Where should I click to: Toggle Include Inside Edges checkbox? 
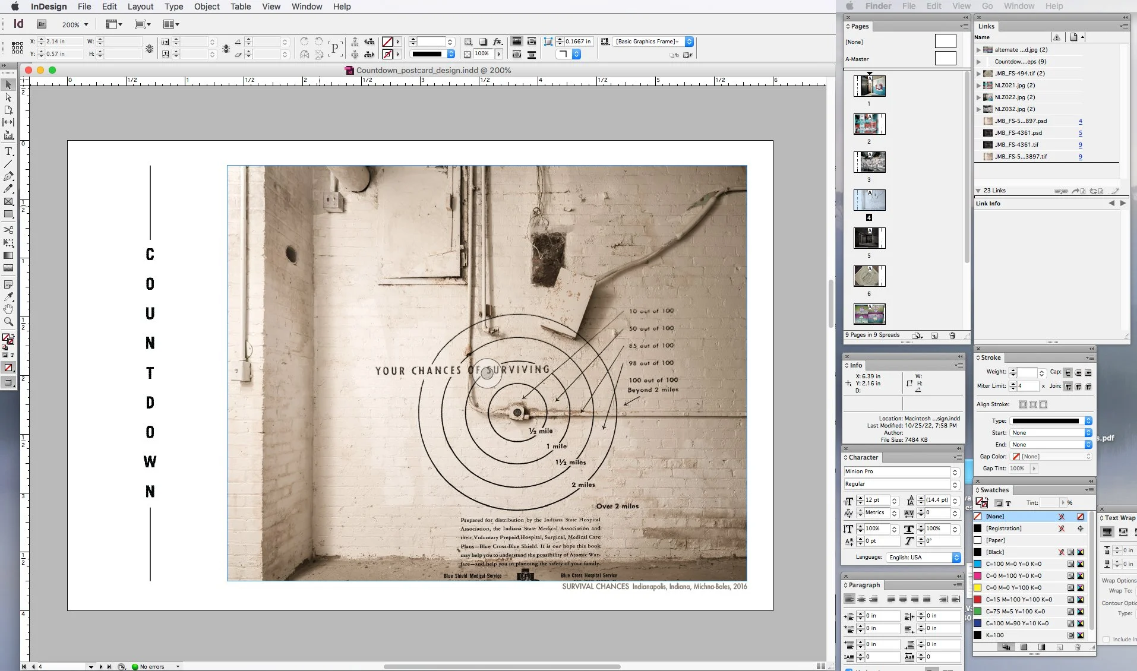[1106, 640]
